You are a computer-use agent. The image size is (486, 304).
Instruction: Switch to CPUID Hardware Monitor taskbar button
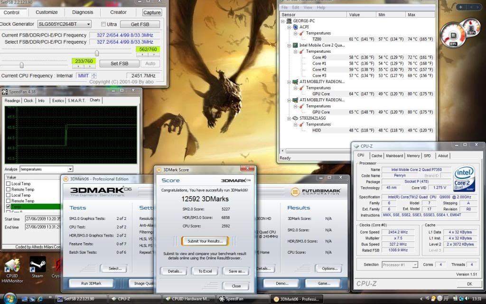(189, 299)
